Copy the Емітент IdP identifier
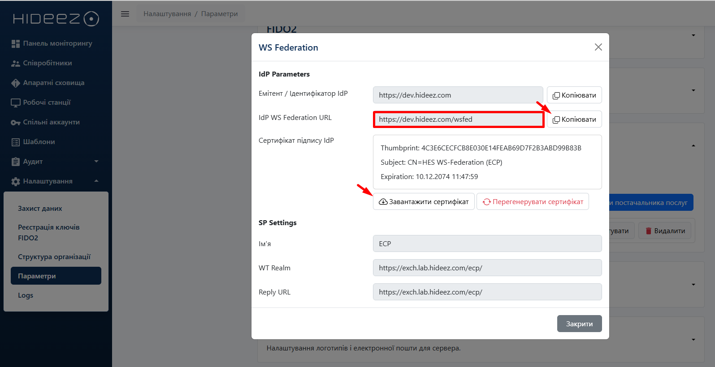Image resolution: width=715 pixels, height=367 pixels. 574,95
